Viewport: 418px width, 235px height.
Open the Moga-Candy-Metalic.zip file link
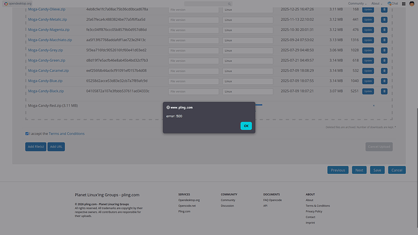pos(47,19)
